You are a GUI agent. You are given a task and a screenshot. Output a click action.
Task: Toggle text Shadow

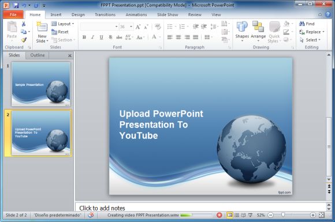point(110,37)
